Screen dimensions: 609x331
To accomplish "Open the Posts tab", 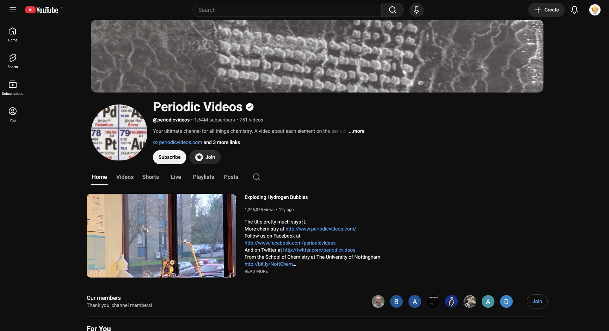I will [231, 177].
